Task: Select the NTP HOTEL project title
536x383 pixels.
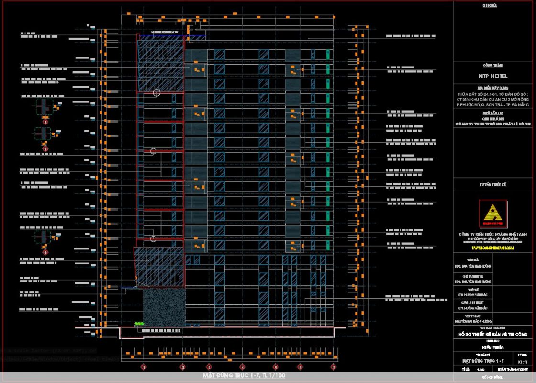Action: [493, 76]
